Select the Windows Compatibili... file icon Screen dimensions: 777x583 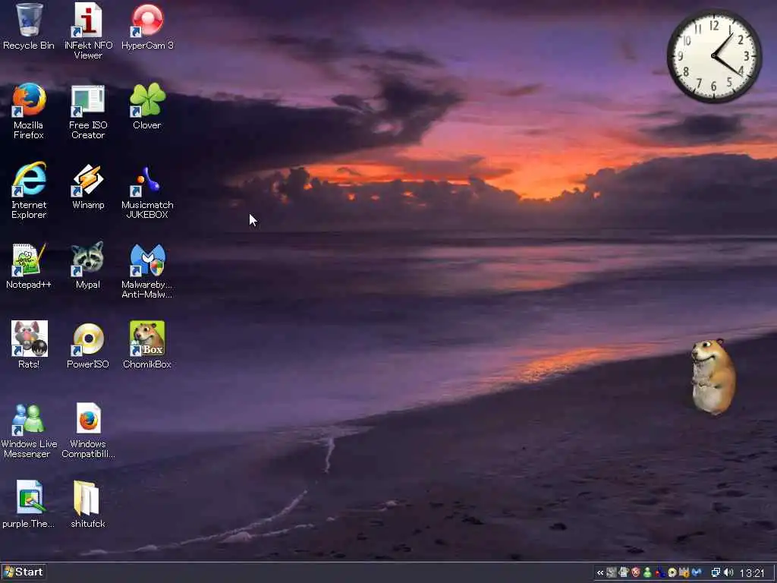88,430
